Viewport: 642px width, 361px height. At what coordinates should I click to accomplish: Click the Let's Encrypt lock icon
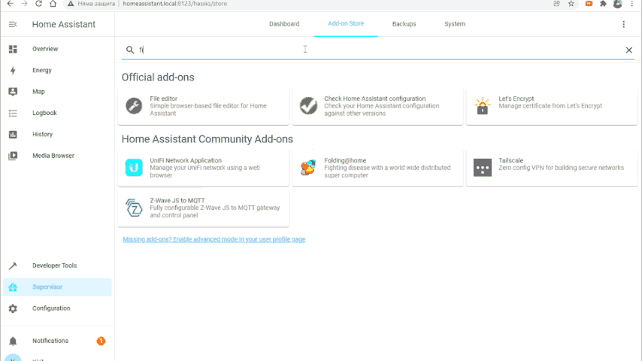(483, 106)
